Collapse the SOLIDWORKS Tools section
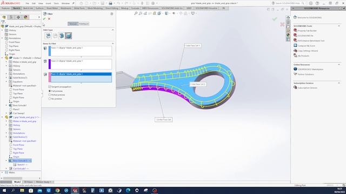Screen dimensions: 346x194 click(339, 26)
